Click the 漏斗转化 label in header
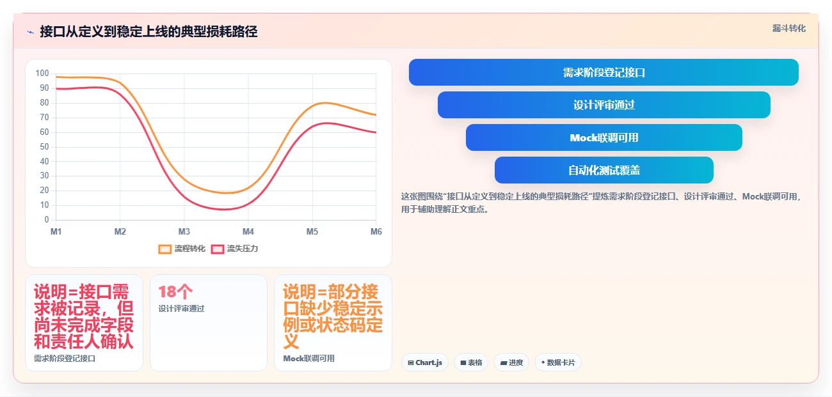Viewport: 832px width, 397px height. point(788,28)
